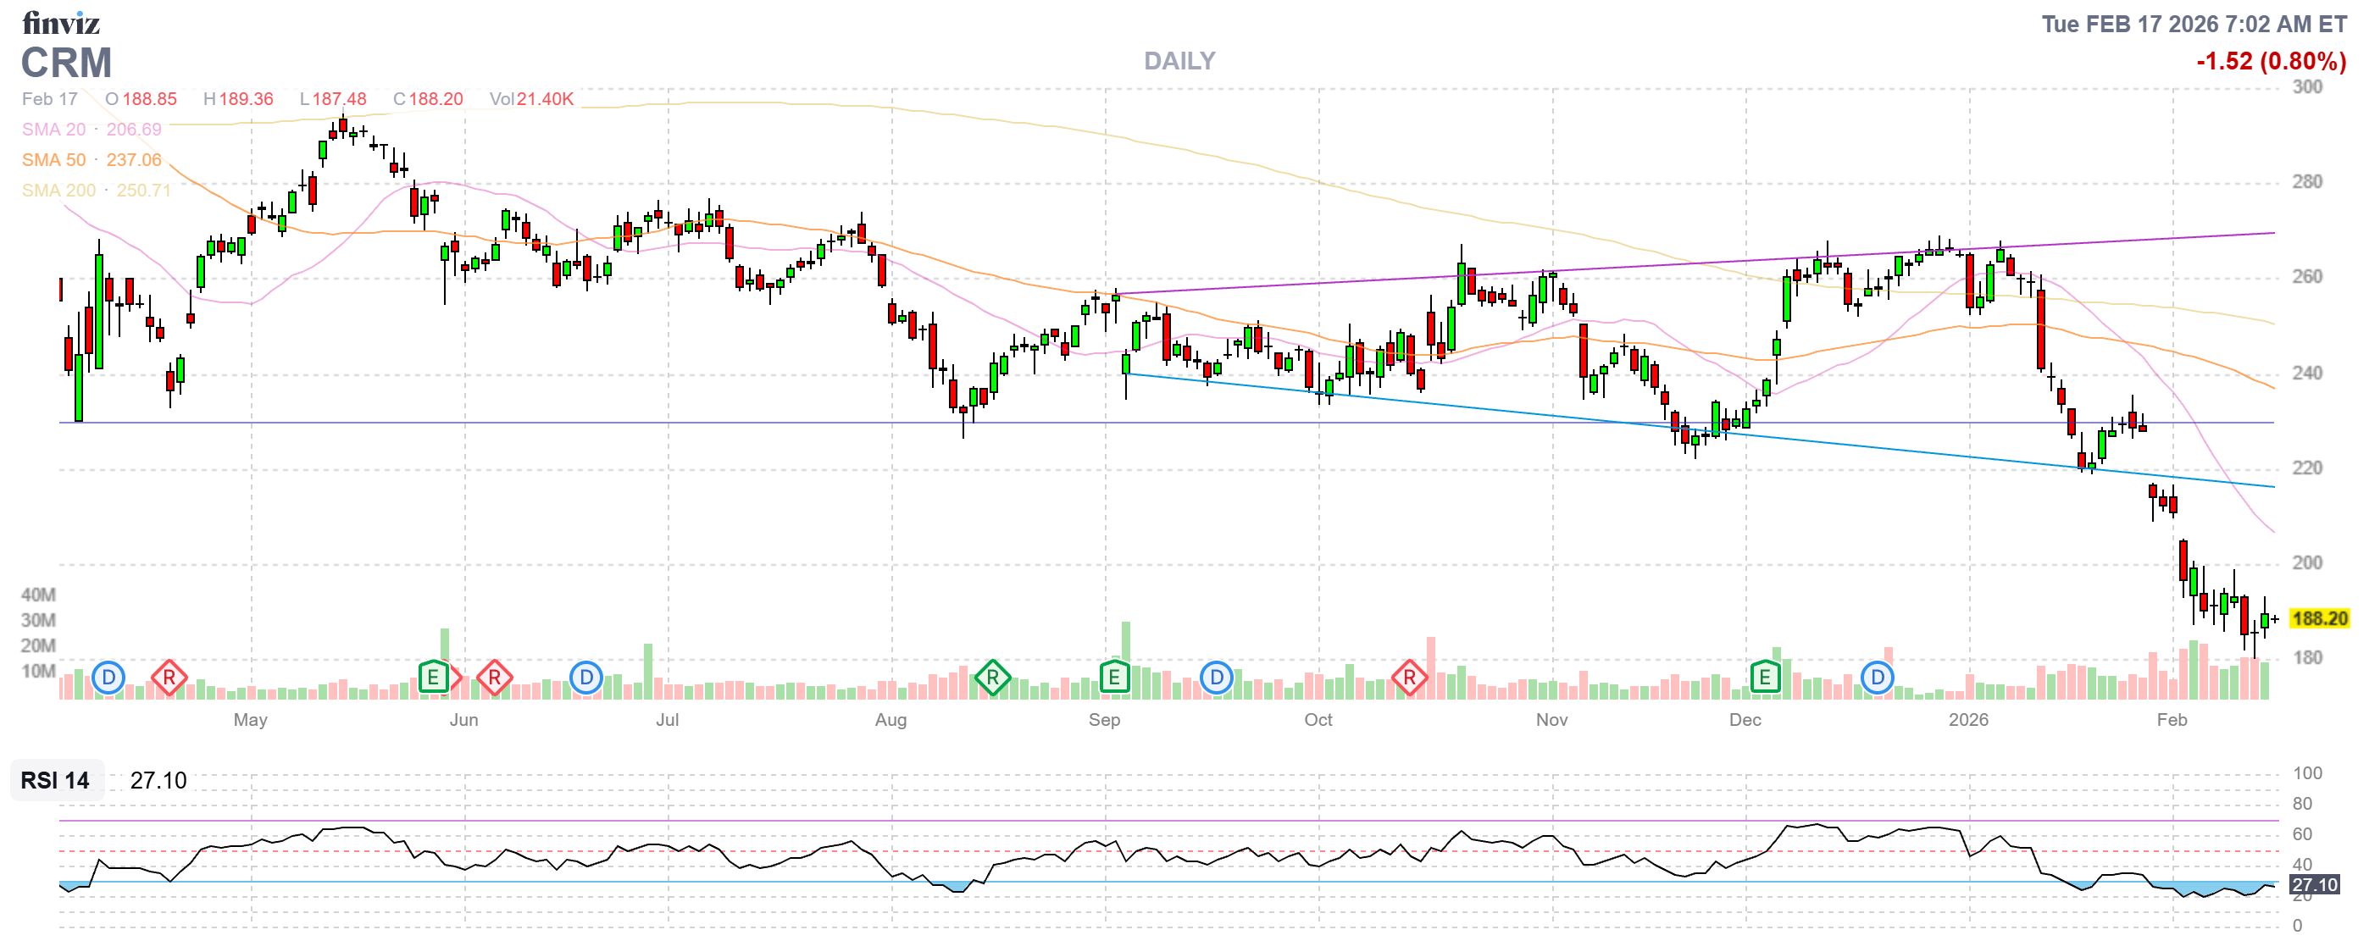This screenshot has width=2369, height=952.
Task: Click the green R marker in August
Action: pyautogui.click(x=992, y=678)
